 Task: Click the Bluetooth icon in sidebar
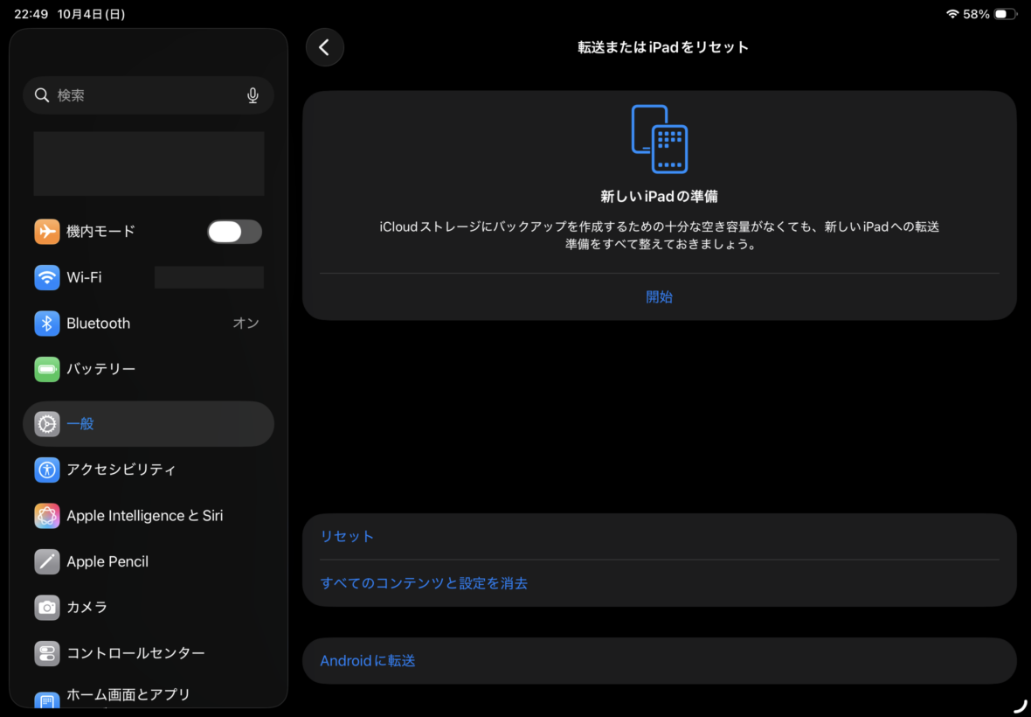46,324
